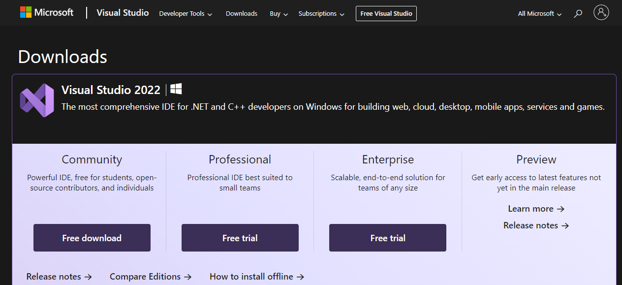Expand the Developer Tools dropdown
Viewport: 622px width, 285px height.
click(186, 14)
